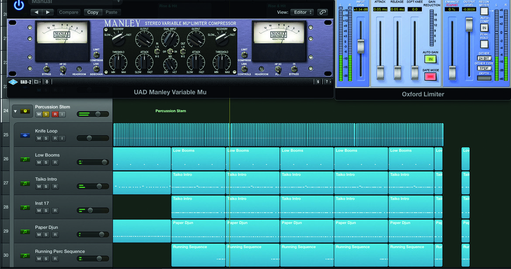The height and width of the screenshot is (269, 511).
Task: Toggle Auto Comp IN on Oxford Limiter
Action: (484, 28)
